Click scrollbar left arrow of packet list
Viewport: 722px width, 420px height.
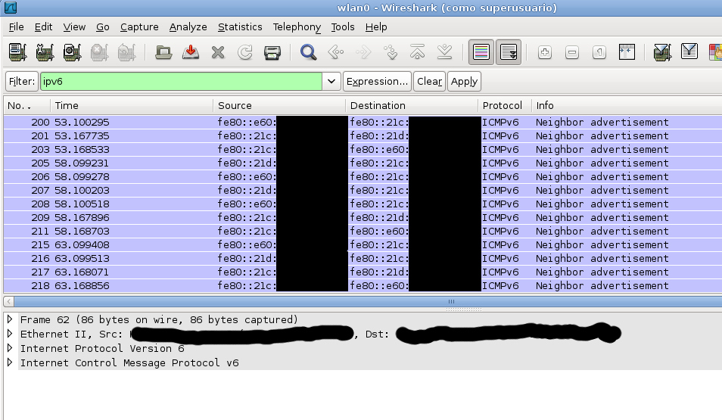coord(8,302)
